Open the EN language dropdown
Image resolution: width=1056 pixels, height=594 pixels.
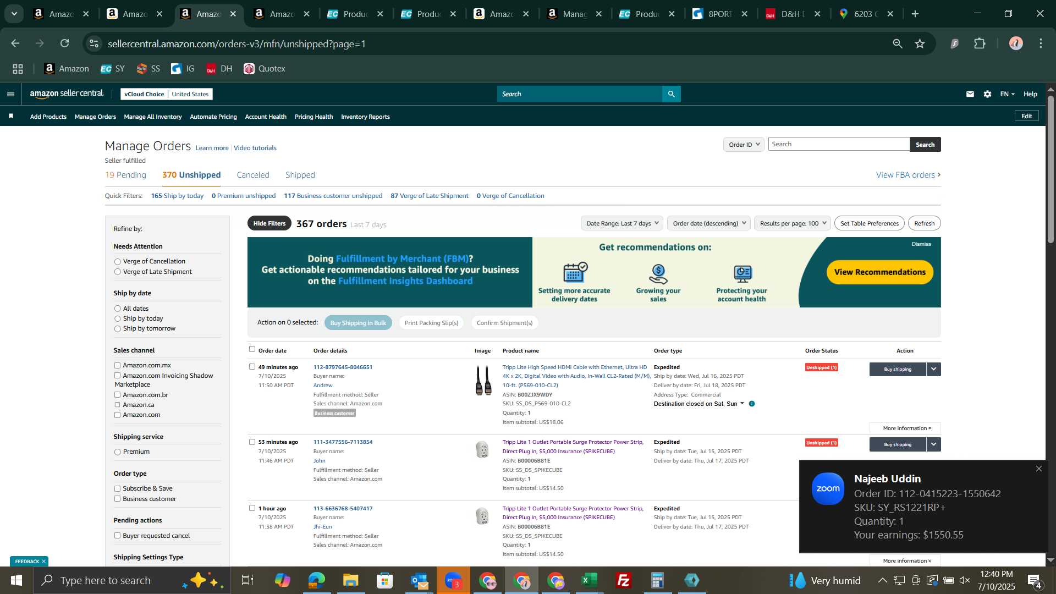(1007, 94)
